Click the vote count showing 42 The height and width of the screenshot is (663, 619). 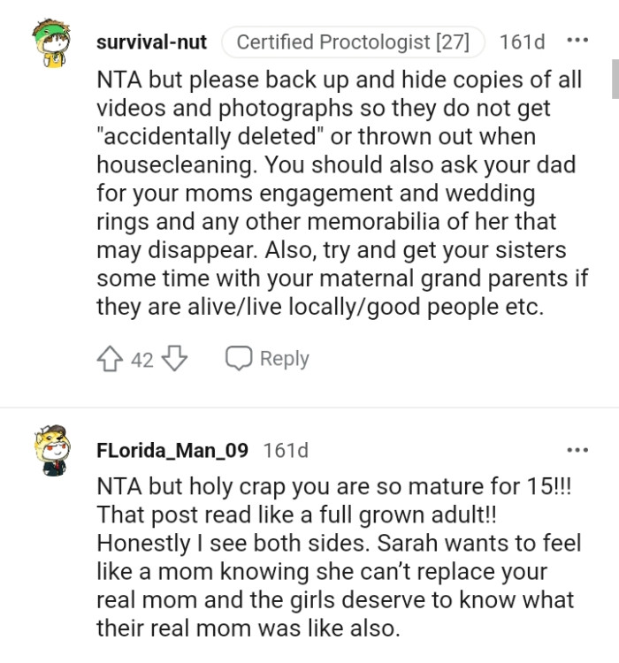[x=142, y=359]
